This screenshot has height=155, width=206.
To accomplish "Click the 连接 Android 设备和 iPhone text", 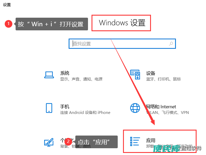I will (85, 113).
